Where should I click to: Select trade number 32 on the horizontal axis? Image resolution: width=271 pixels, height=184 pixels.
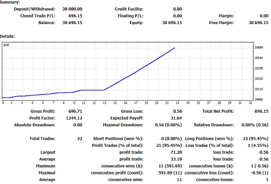click(250, 103)
